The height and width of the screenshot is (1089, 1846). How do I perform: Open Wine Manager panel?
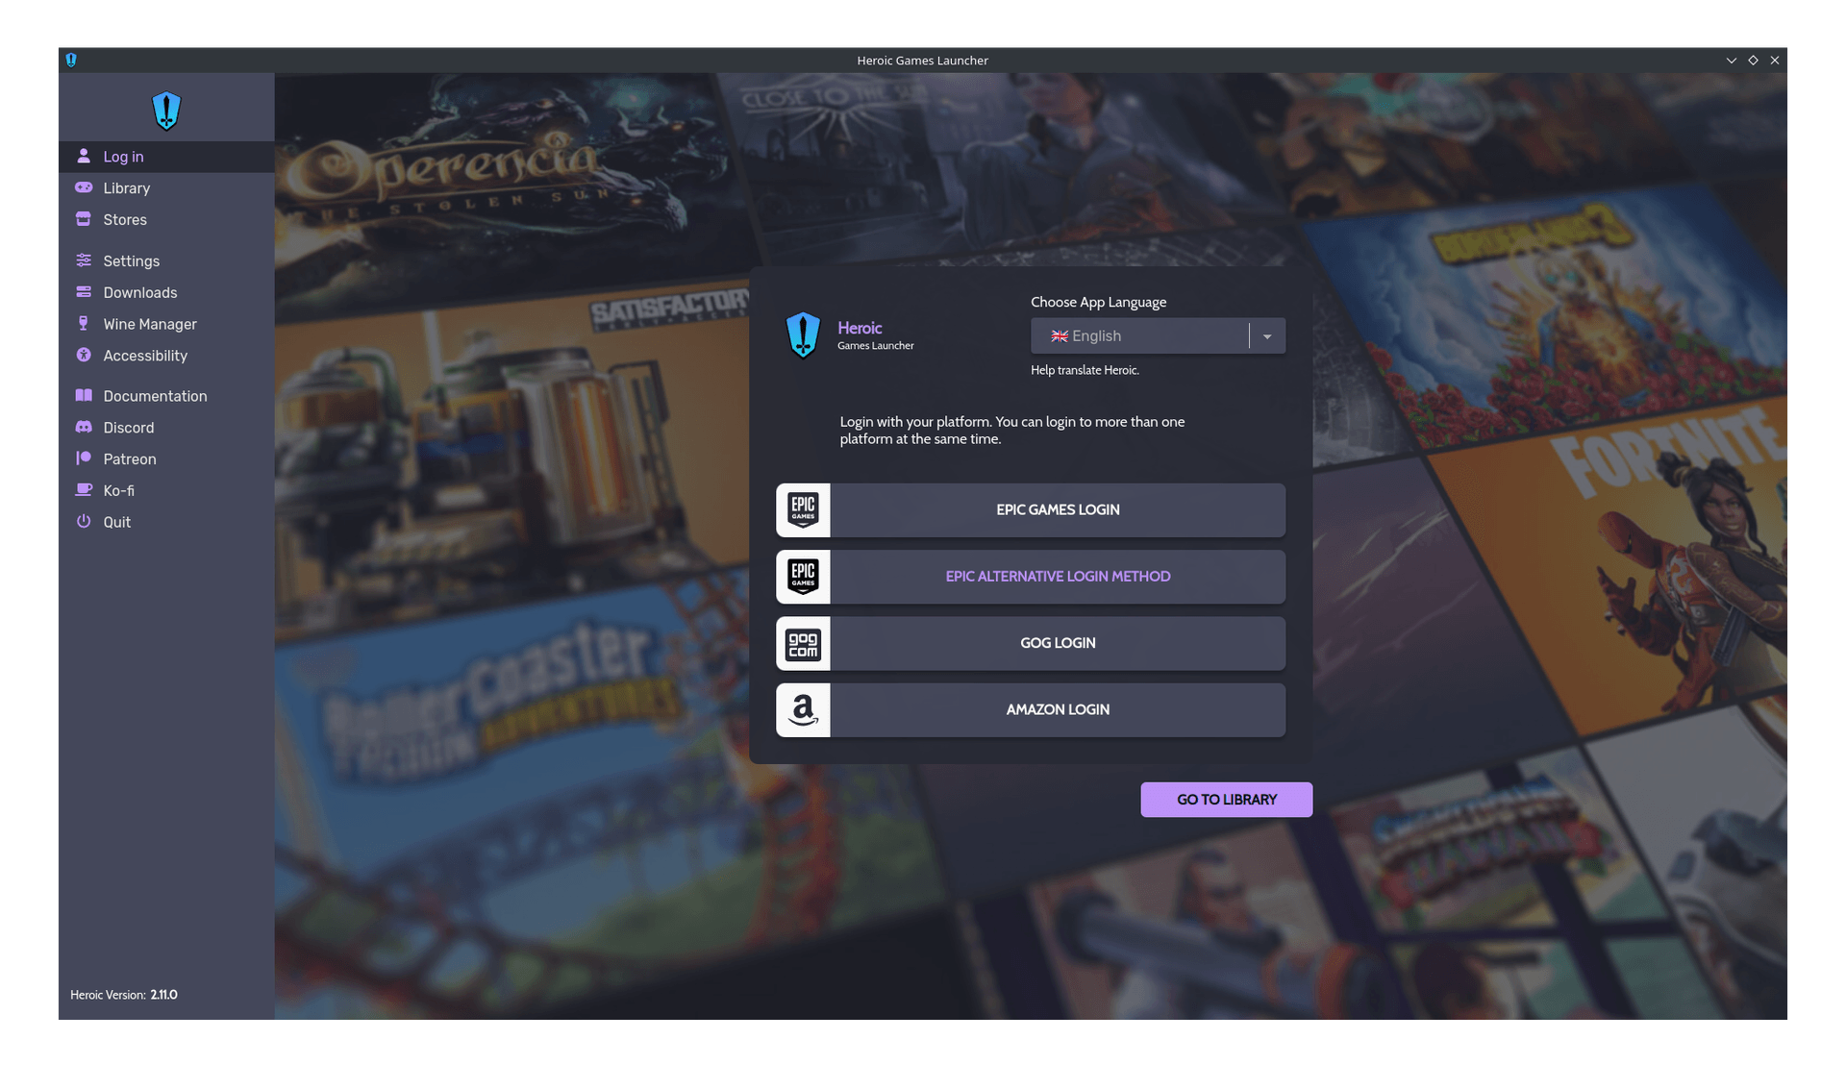(149, 323)
